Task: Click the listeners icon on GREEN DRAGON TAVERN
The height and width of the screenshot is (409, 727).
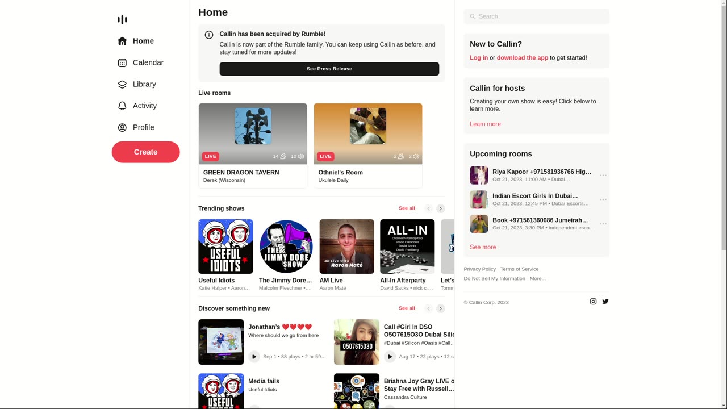Action: (x=283, y=156)
